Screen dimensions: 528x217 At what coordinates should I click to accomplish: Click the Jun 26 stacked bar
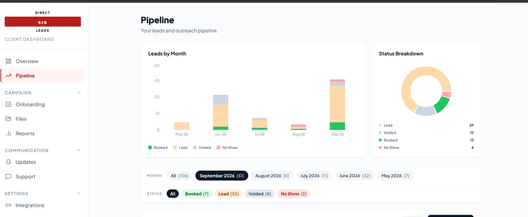click(220, 112)
